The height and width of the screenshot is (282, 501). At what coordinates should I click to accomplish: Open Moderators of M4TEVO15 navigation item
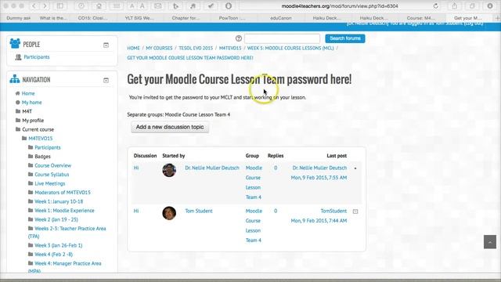click(x=63, y=193)
